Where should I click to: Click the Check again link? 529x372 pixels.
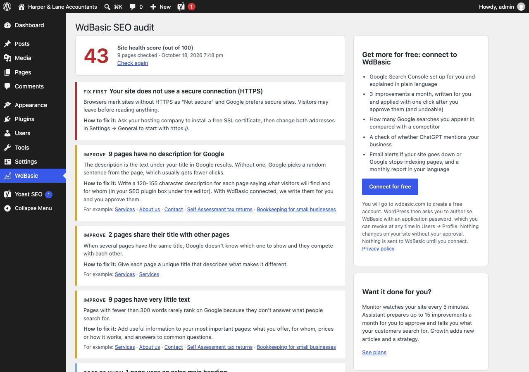pyautogui.click(x=133, y=63)
